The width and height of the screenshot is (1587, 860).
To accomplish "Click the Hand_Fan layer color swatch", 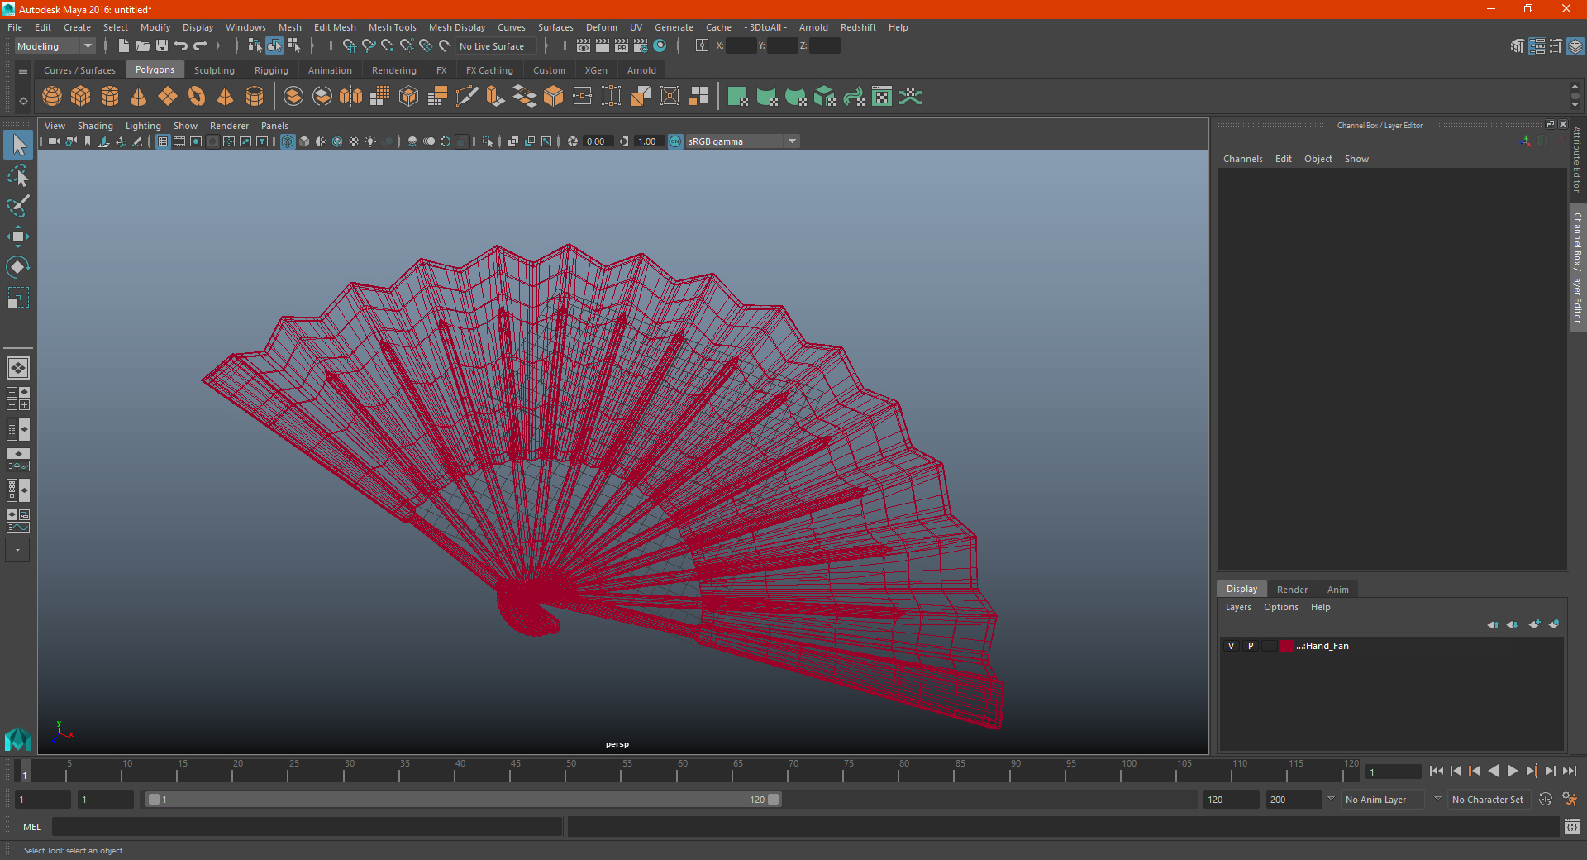I will click(x=1288, y=646).
